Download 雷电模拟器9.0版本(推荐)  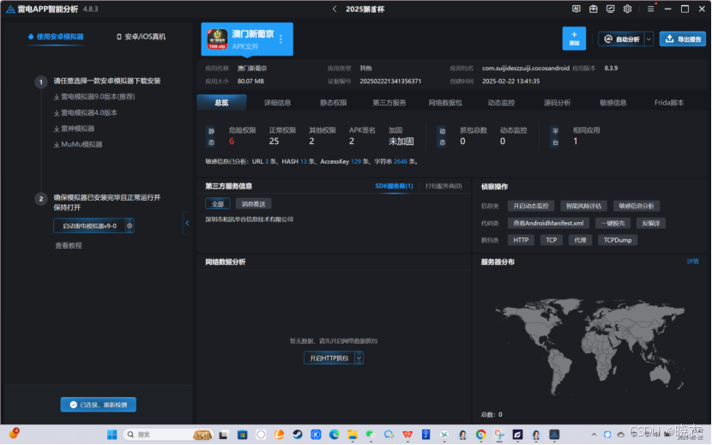94,97
